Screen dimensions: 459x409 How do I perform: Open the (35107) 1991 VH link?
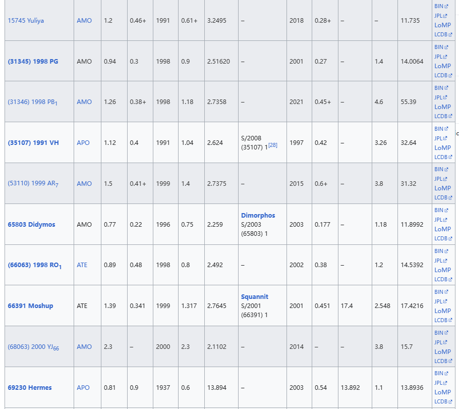33,143
